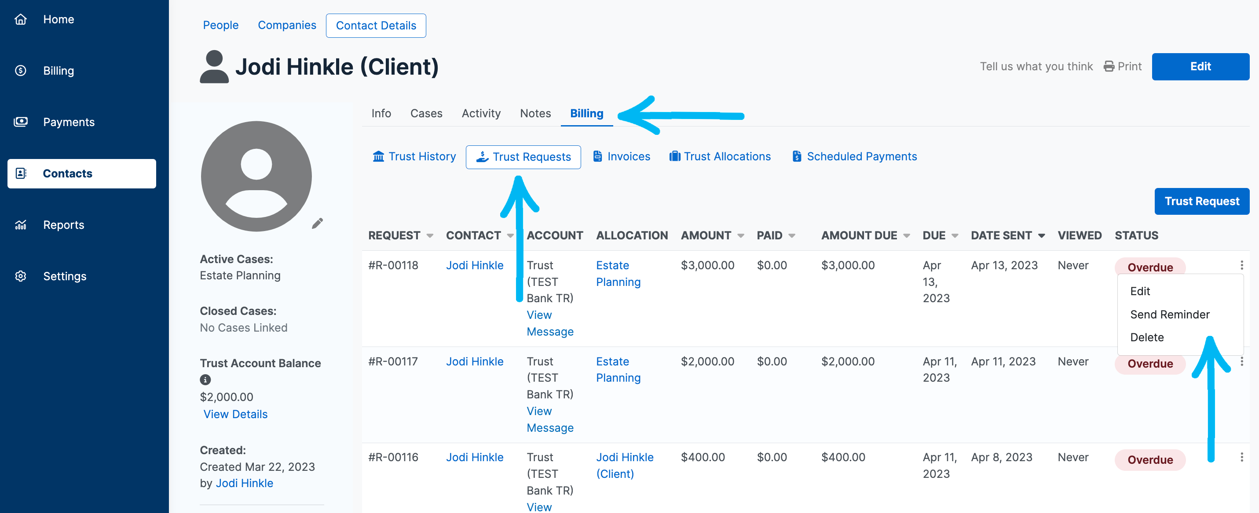Viewport: 1259px width, 513px height.
Task: Sort by the REQUEST column arrow
Action: point(430,235)
